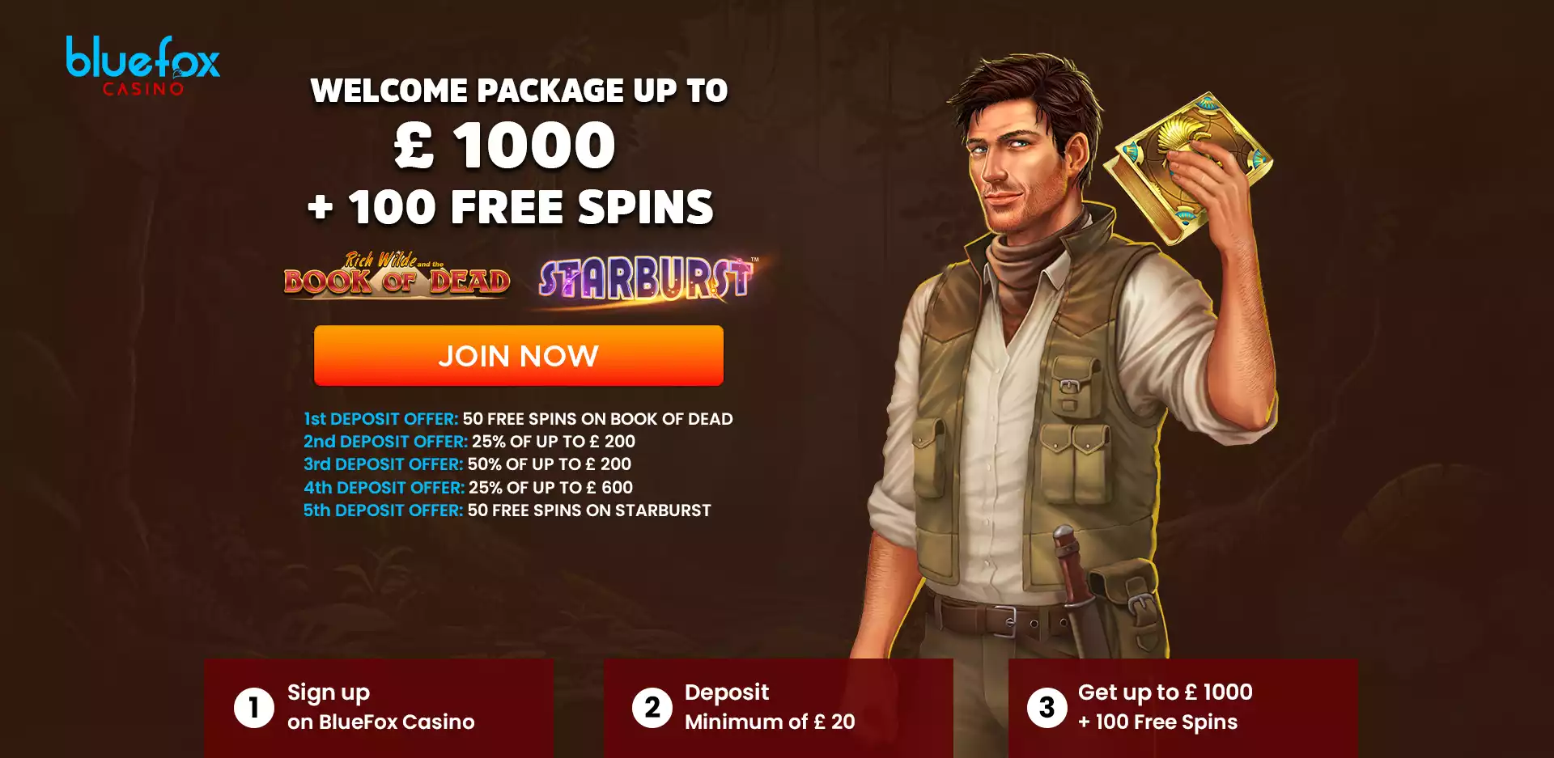This screenshot has width=1554, height=758.
Task: Click the 5th DEPOSIT OFFER Starburst line
Action: pos(507,510)
